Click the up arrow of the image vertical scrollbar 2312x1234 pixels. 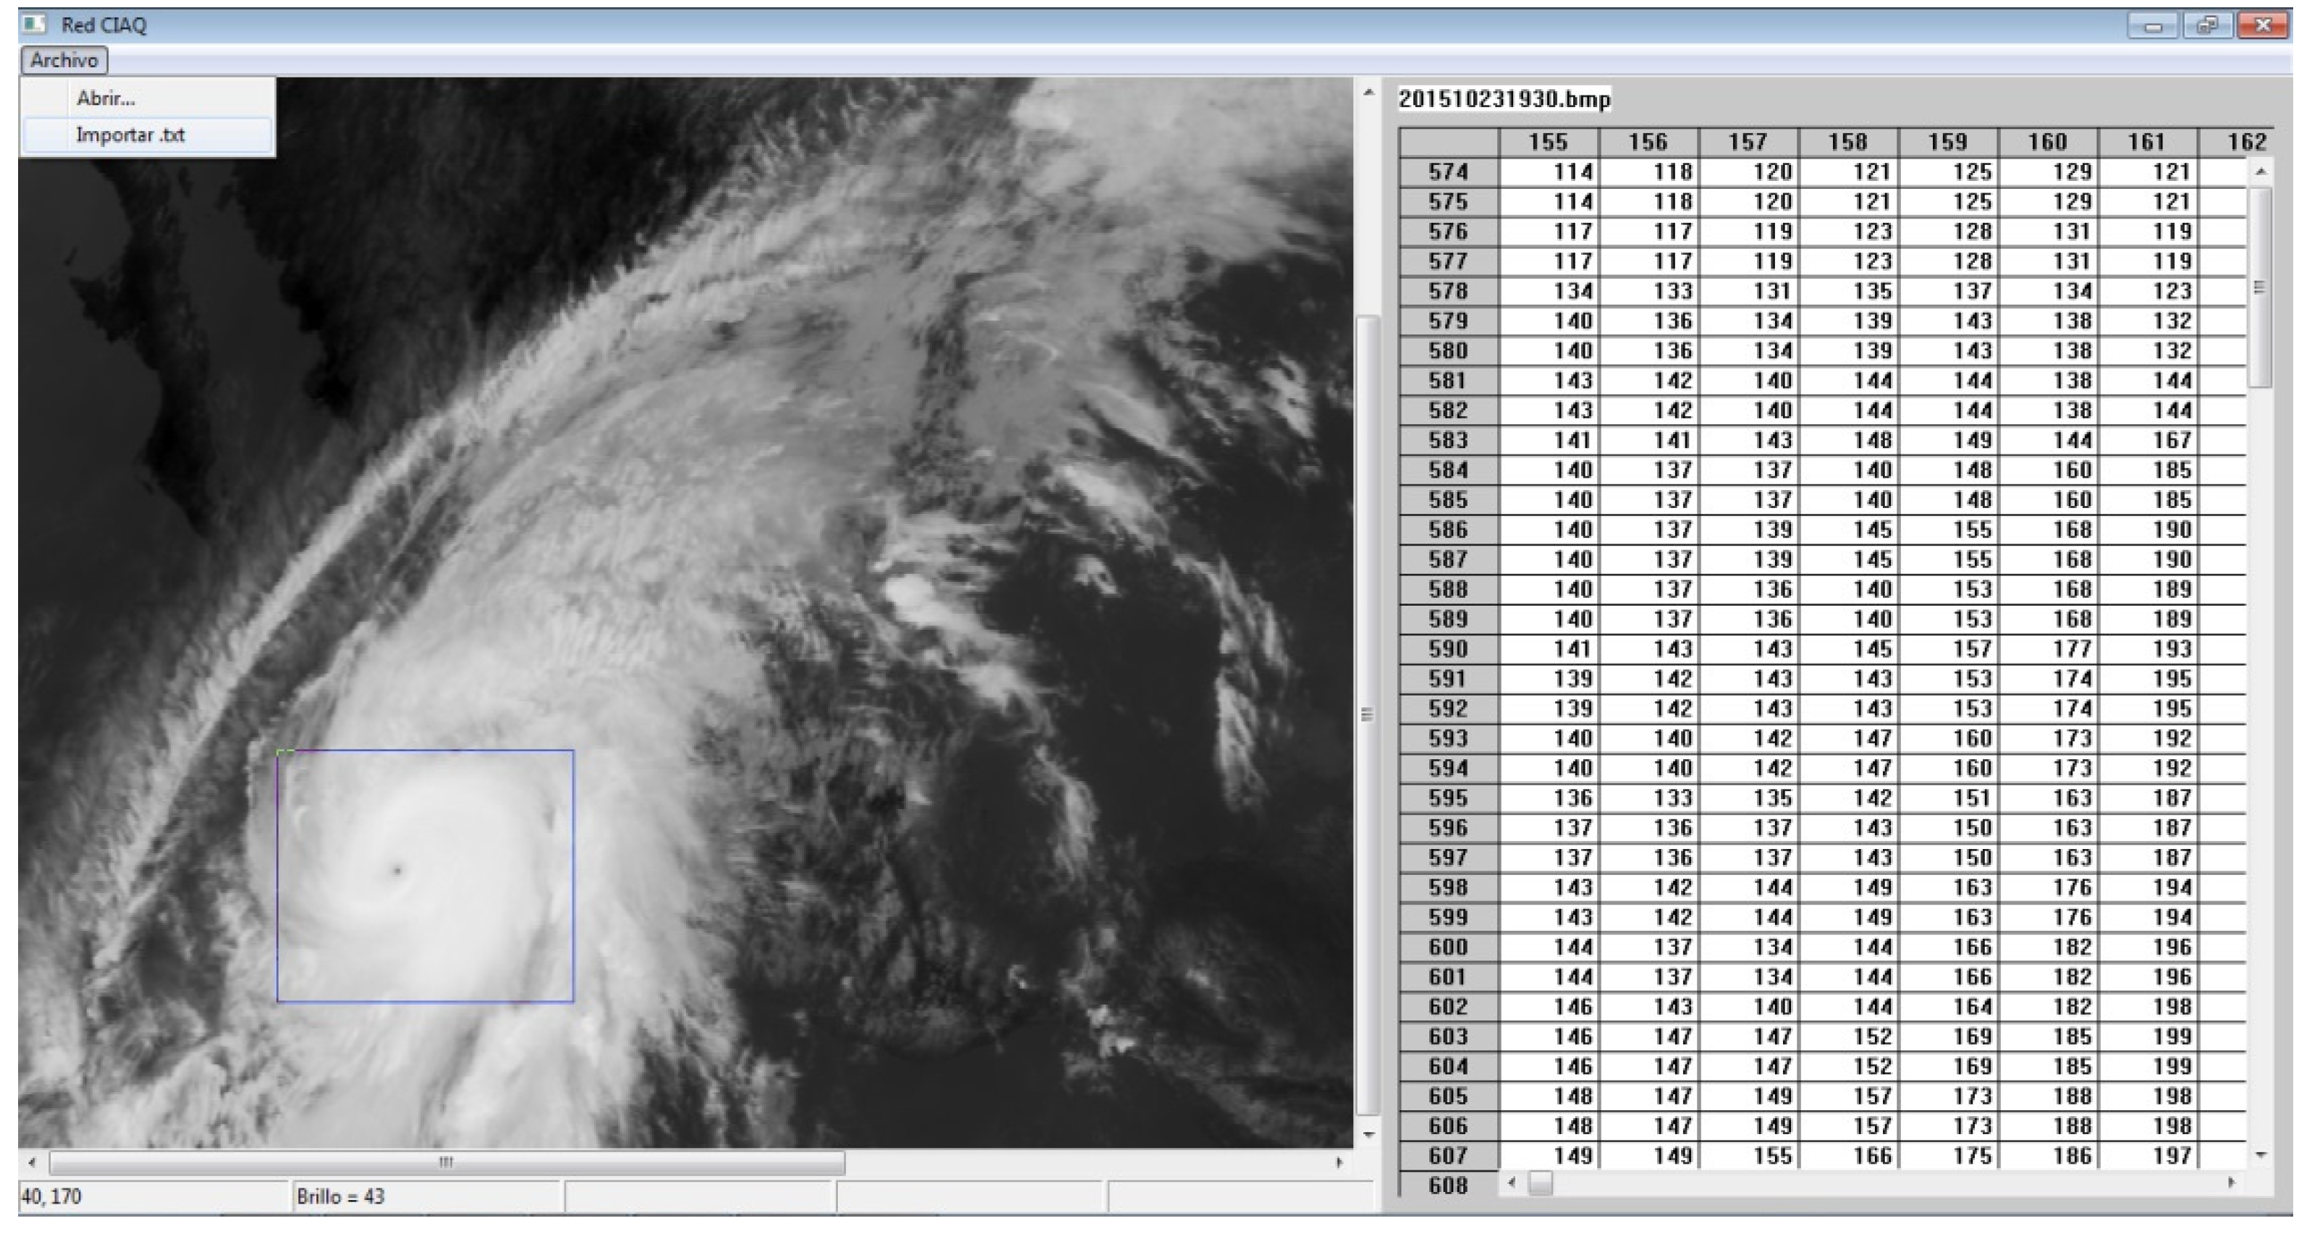coord(1368,93)
